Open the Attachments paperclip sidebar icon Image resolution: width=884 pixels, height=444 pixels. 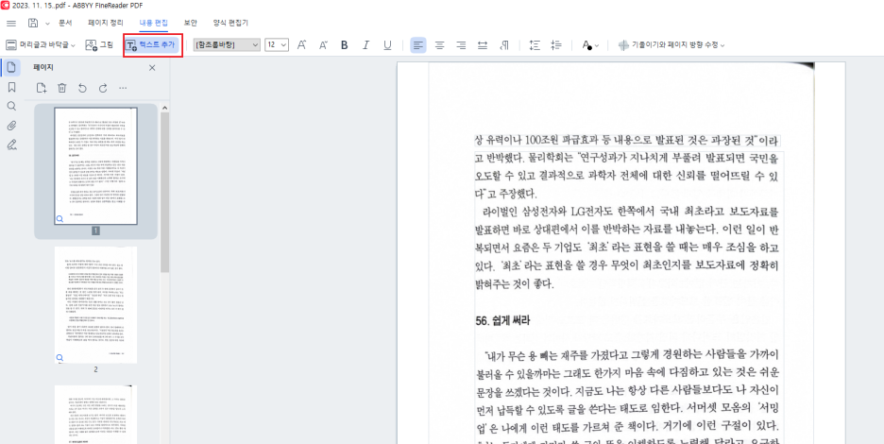tap(11, 126)
